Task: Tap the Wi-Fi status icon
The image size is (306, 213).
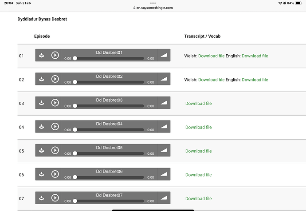Action: pyautogui.click(x=280, y=3)
